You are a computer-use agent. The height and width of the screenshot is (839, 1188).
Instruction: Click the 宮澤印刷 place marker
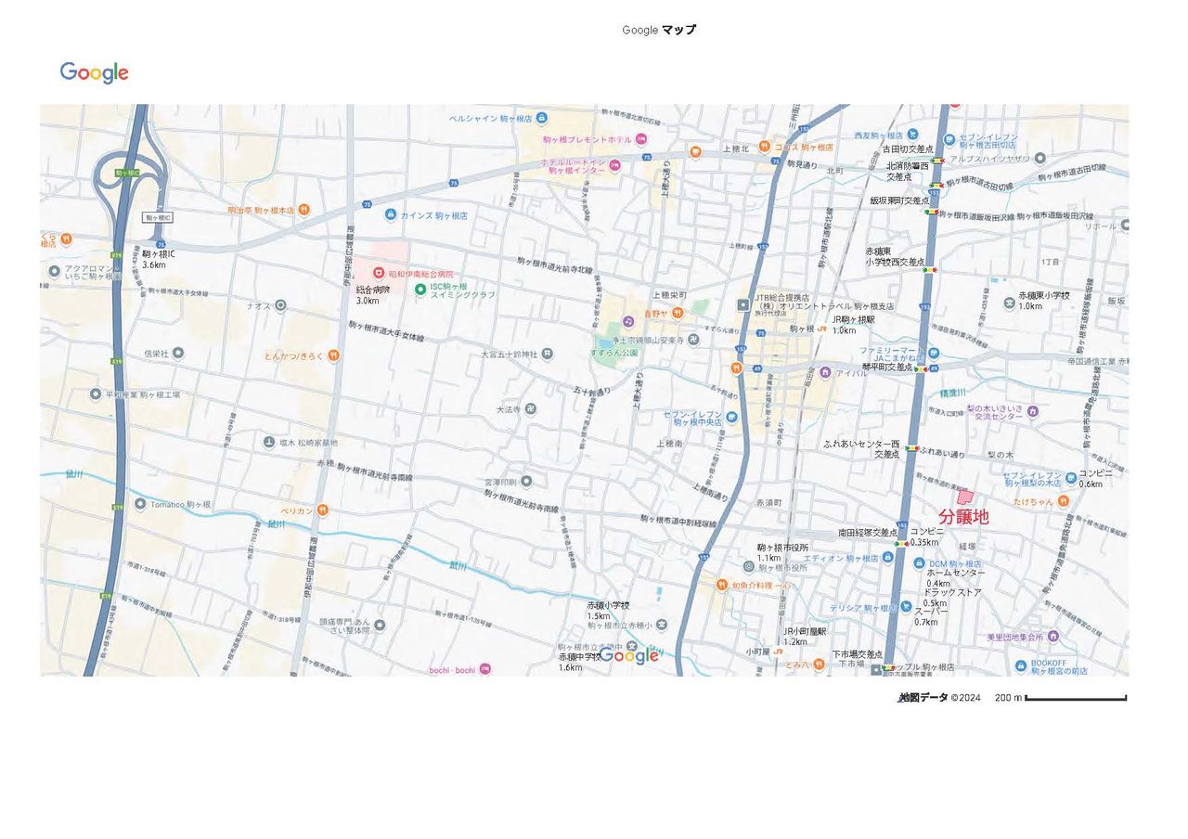[526, 482]
